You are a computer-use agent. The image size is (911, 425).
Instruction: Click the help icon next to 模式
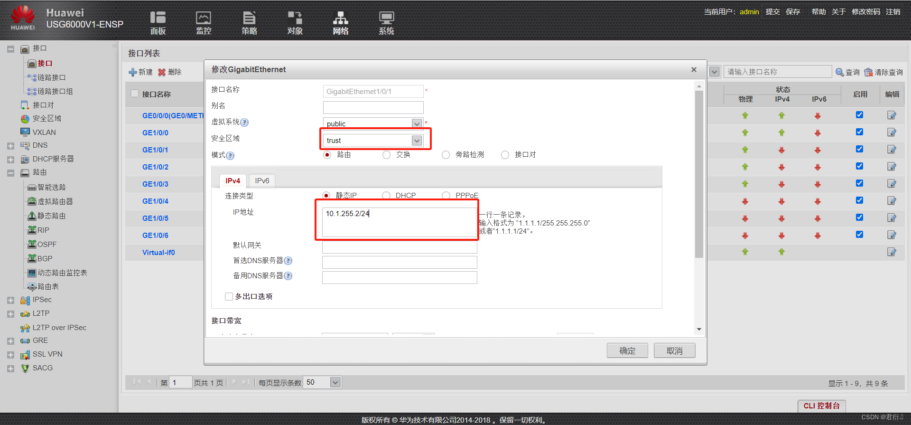pyautogui.click(x=230, y=156)
